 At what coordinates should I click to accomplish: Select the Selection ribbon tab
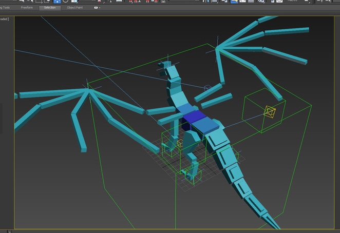[x=50, y=8]
